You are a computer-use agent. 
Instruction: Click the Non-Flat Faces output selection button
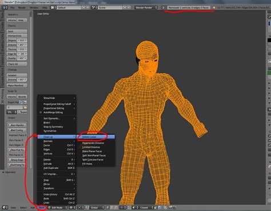[x=17, y=150]
